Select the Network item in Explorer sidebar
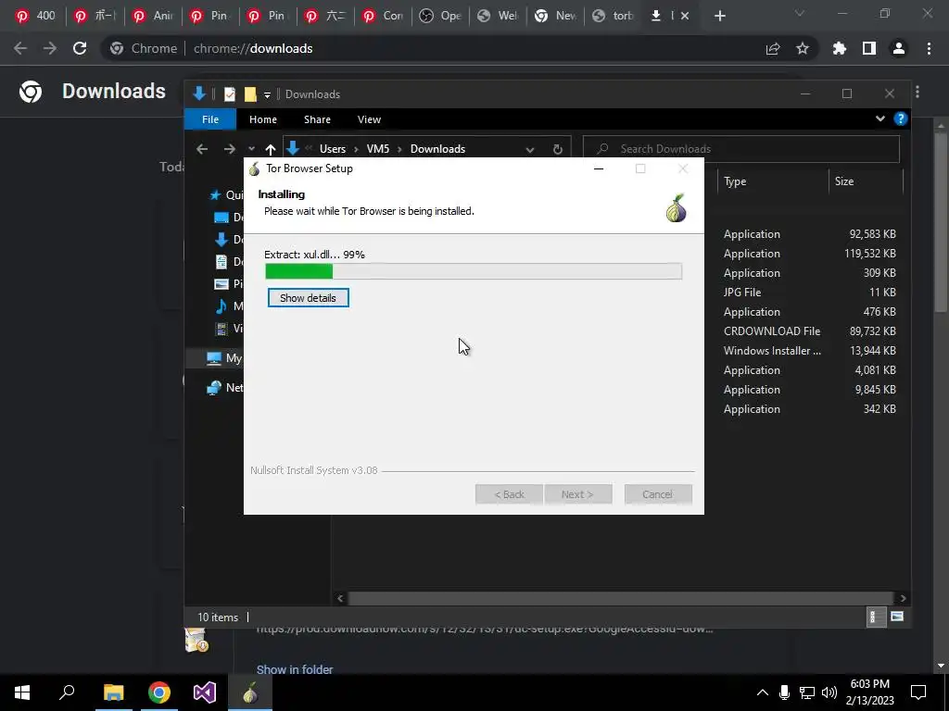The width and height of the screenshot is (949, 711). pyautogui.click(x=225, y=388)
